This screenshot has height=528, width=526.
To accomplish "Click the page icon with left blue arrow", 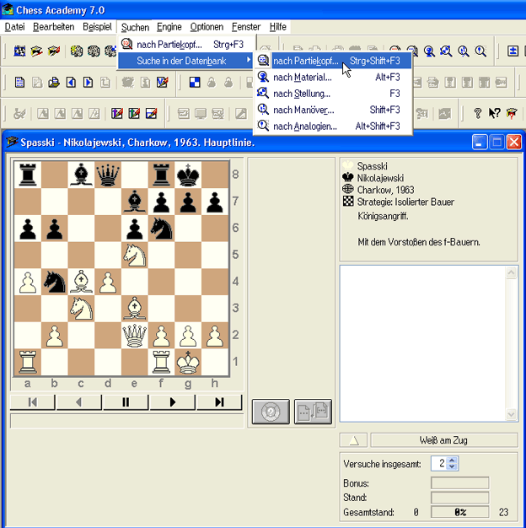I will (71, 82).
